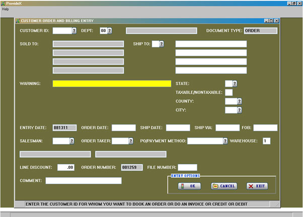Image resolution: width=303 pixels, height=217 pixels.
Task: Click the Exit button
Action: coord(257,186)
